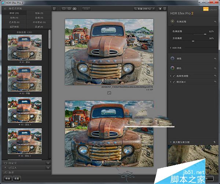Select split preview view mode icon
The image size is (220, 184).
[69, 9]
